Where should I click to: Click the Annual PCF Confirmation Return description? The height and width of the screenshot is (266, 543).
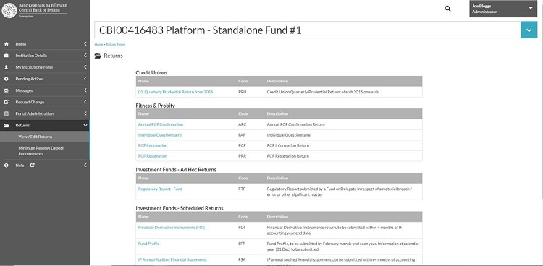tap(295, 124)
